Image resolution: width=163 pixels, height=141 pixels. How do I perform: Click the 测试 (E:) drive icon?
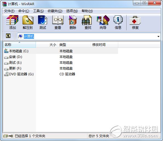6,63
